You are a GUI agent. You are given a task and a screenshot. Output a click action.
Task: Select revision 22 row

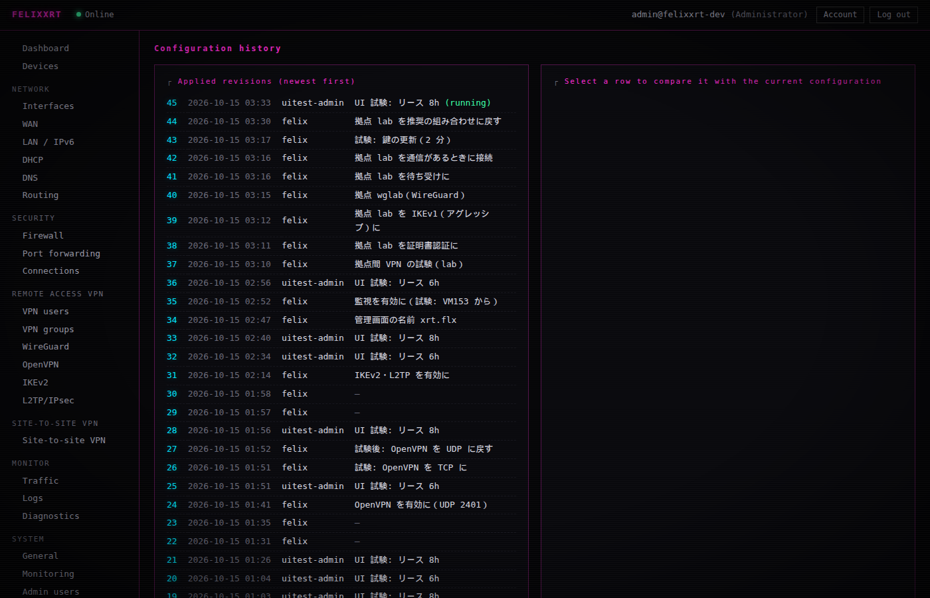point(341,542)
